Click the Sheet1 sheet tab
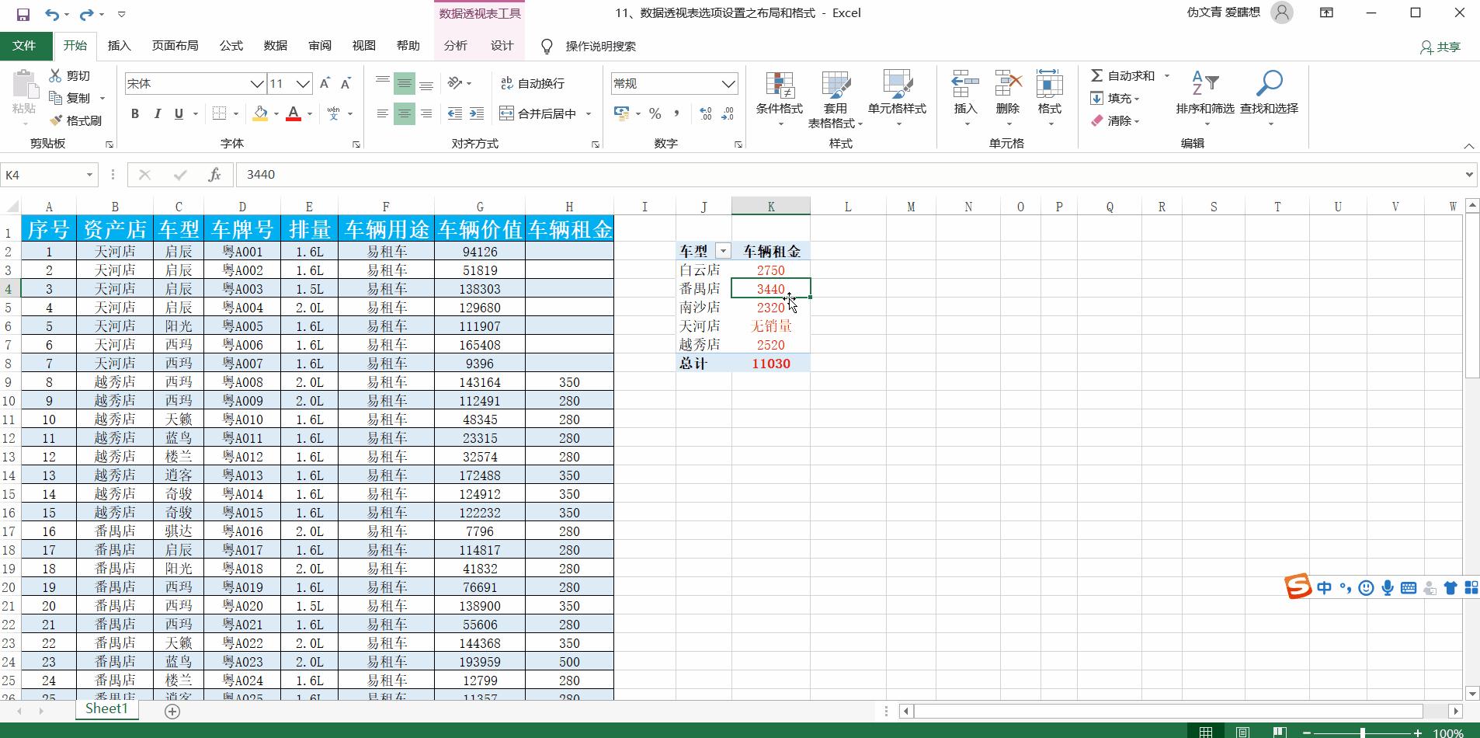 click(106, 708)
